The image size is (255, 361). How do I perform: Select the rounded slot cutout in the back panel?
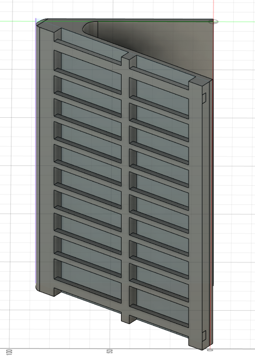(x=90, y=30)
